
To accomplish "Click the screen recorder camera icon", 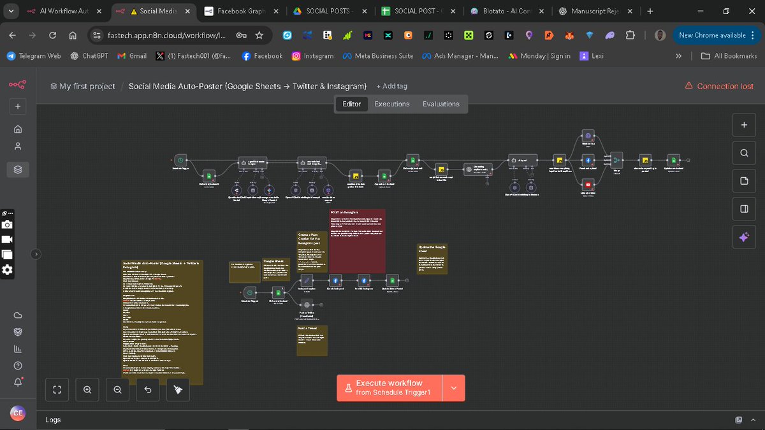I will pyautogui.click(x=7, y=224).
